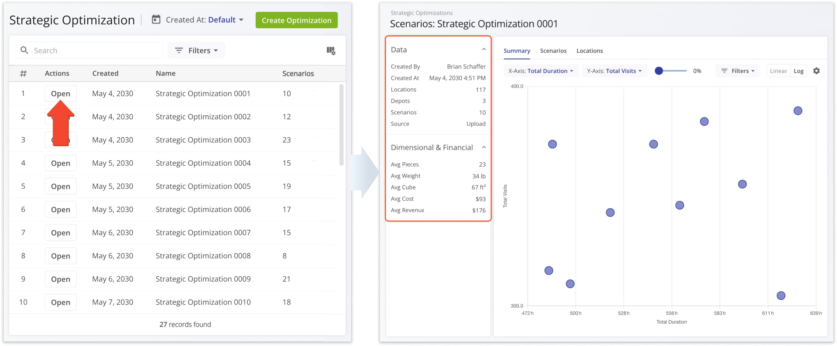Viewport: 837px width, 346px height.
Task: Open the chart settings gear icon
Action: [x=816, y=71]
